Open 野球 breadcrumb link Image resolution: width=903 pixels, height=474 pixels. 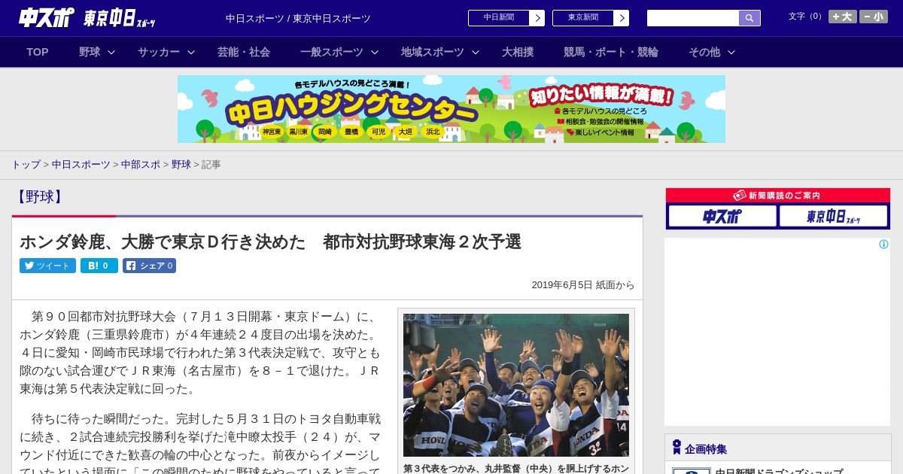tap(181, 164)
